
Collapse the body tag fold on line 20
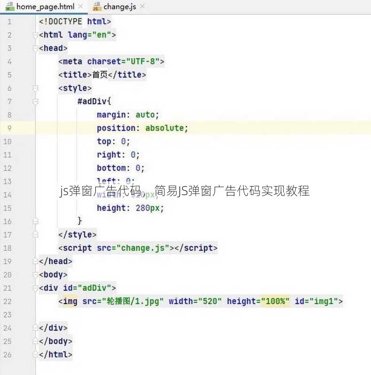point(35,274)
